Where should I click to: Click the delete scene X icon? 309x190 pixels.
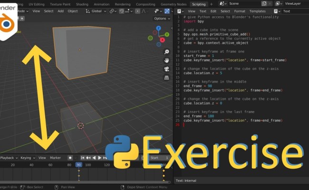(270, 3)
